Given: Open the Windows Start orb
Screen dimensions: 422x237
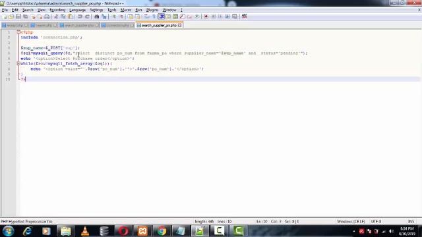Looking at the screenshot, I should [x=8, y=231].
